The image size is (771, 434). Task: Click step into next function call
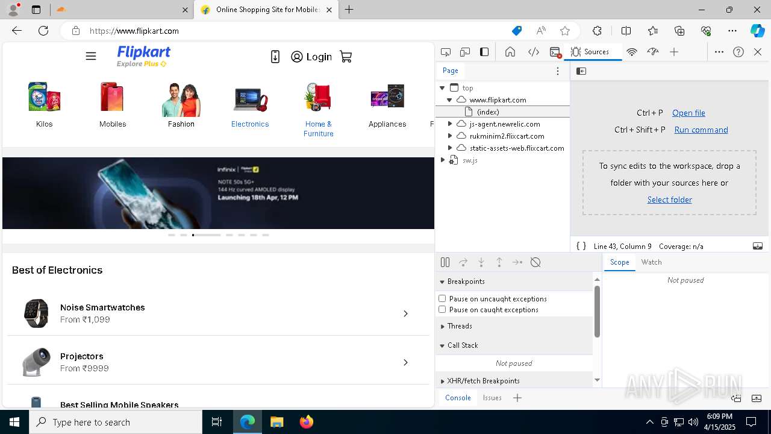[x=481, y=262]
